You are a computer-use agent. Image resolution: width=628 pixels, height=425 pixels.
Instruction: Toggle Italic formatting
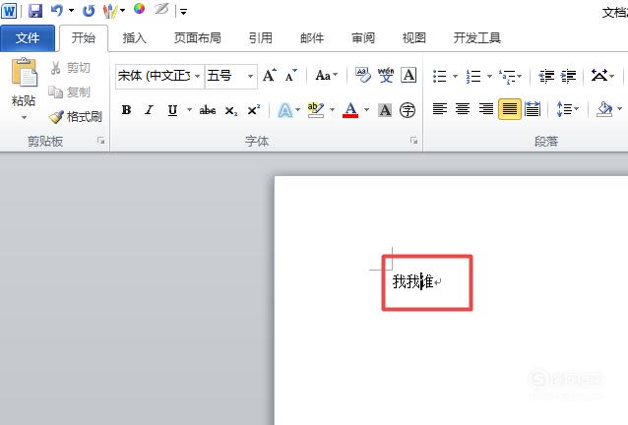tap(149, 109)
